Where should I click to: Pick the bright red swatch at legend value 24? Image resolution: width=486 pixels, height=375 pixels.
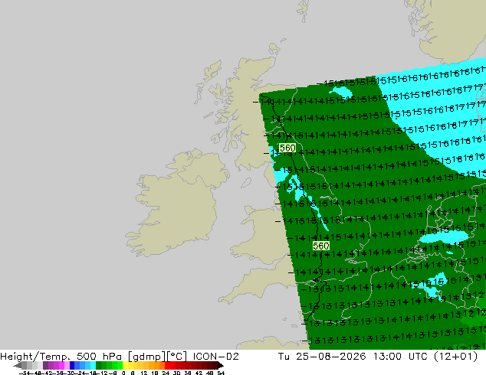(167, 365)
